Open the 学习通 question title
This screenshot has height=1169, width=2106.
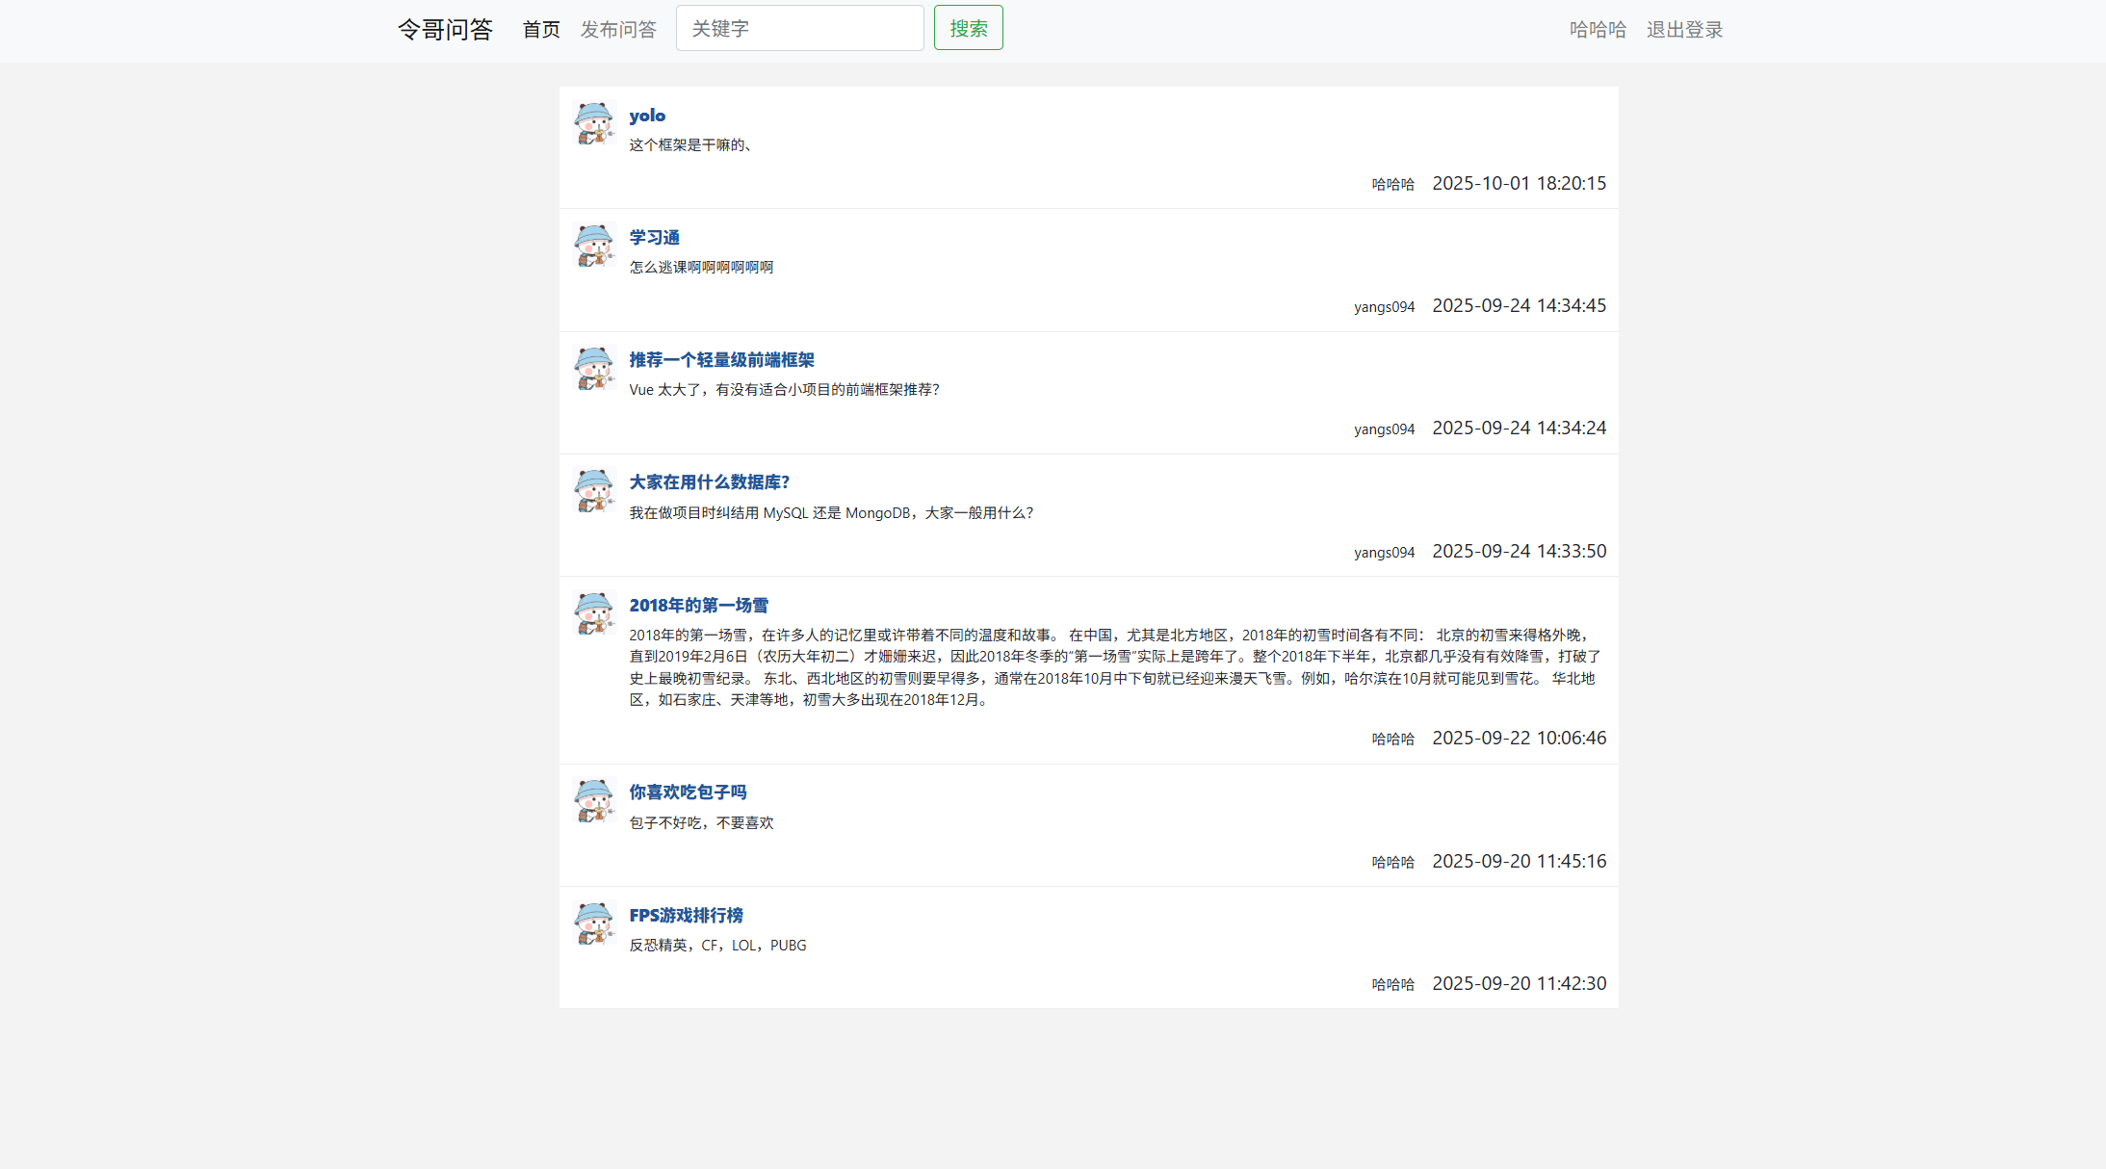[x=655, y=238]
